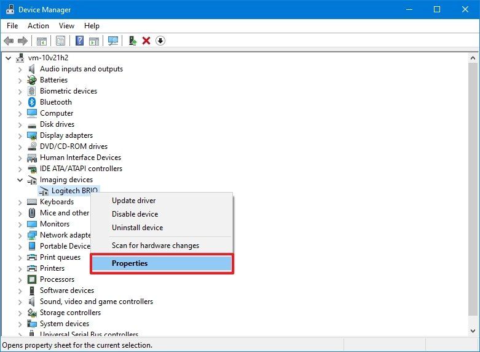This screenshot has width=480, height=352.
Task: Click the Forward arrow toolbar icon
Action: coord(23,41)
